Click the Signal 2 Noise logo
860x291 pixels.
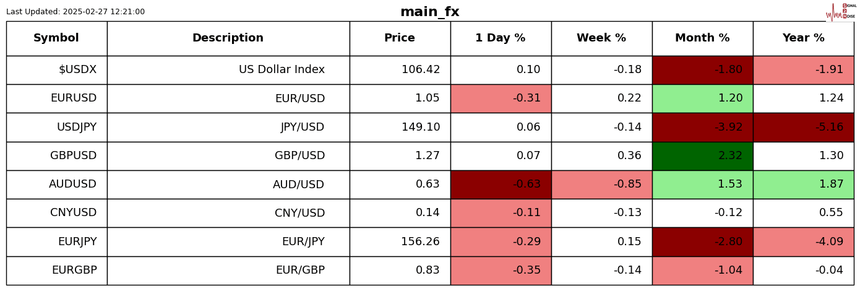[841, 11]
